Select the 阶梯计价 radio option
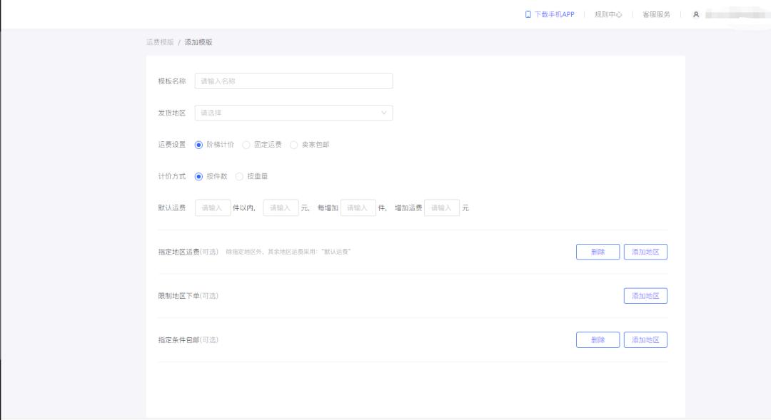 tap(199, 145)
